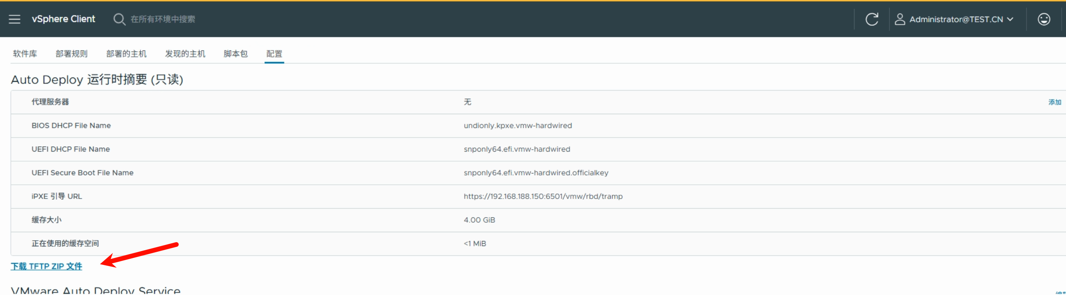Refresh the vSphere Client view
The image size is (1066, 295).
[871, 19]
